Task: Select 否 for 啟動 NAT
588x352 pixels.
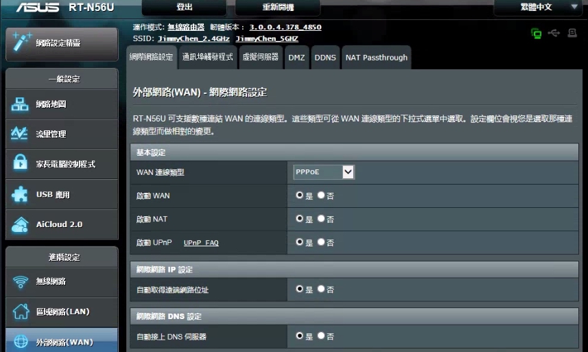Action: point(321,218)
